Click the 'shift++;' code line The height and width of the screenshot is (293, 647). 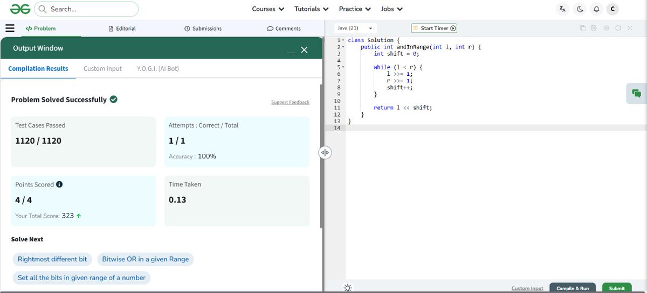click(x=400, y=88)
